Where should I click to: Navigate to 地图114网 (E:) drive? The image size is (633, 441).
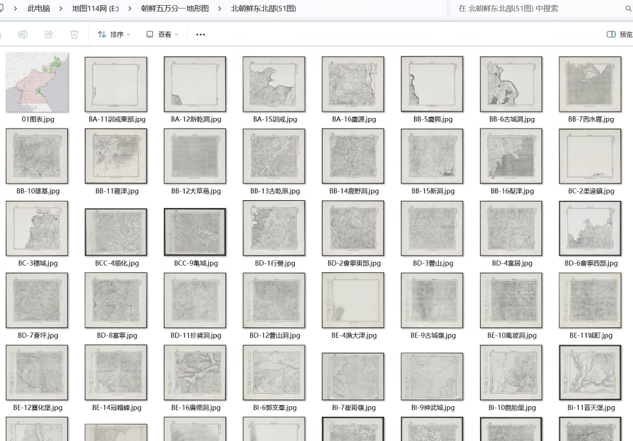tap(95, 8)
